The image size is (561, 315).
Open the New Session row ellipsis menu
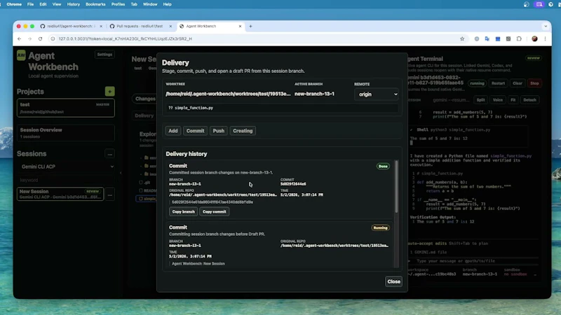pyautogui.click(x=110, y=195)
